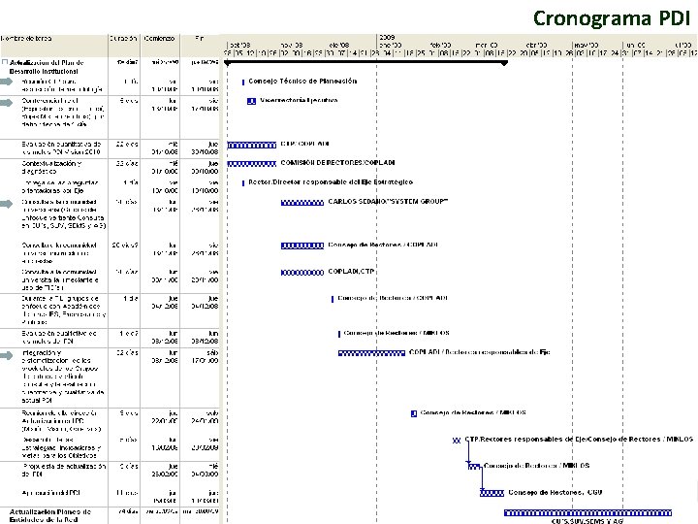Select the 'Contextualización y diagnóstico' task name
Screen dimensions: 698x524
[x=51, y=167]
